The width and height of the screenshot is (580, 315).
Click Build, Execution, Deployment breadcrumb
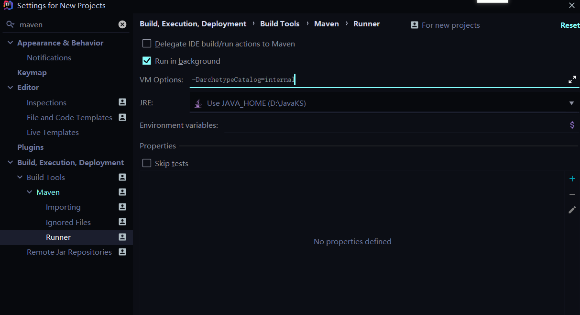click(193, 23)
